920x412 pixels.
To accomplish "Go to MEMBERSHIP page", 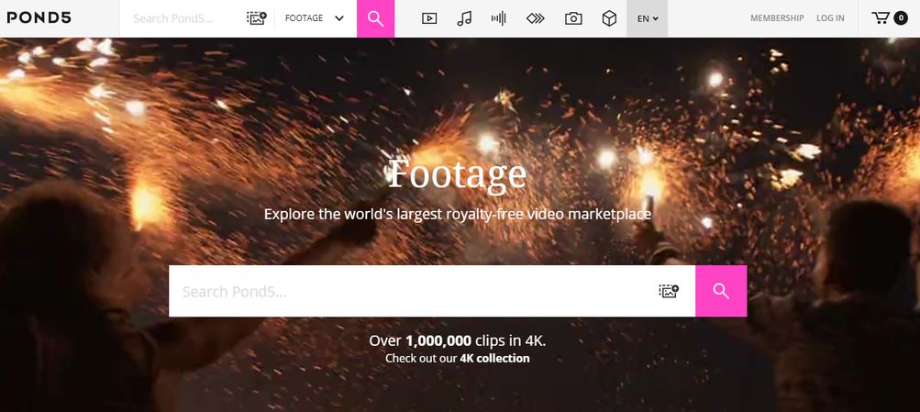I will (777, 18).
